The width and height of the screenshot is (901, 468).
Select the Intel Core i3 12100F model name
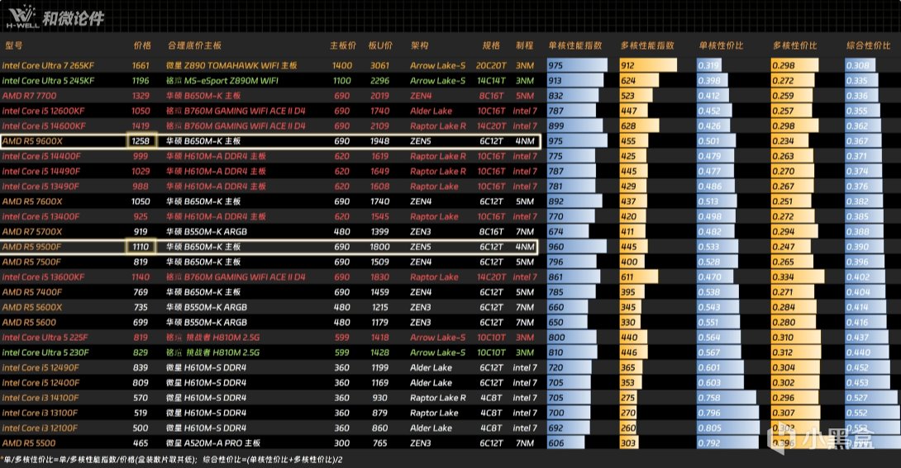(x=41, y=428)
